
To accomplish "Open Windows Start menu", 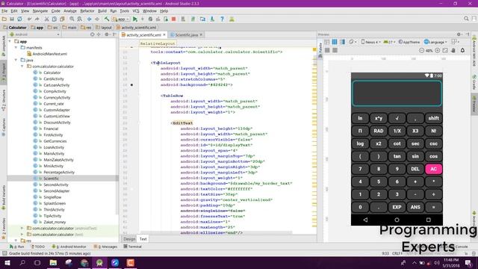I will pyautogui.click(x=7, y=262).
